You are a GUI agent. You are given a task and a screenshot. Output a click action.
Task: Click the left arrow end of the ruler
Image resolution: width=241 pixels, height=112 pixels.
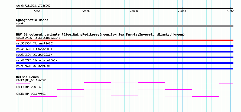17,8
